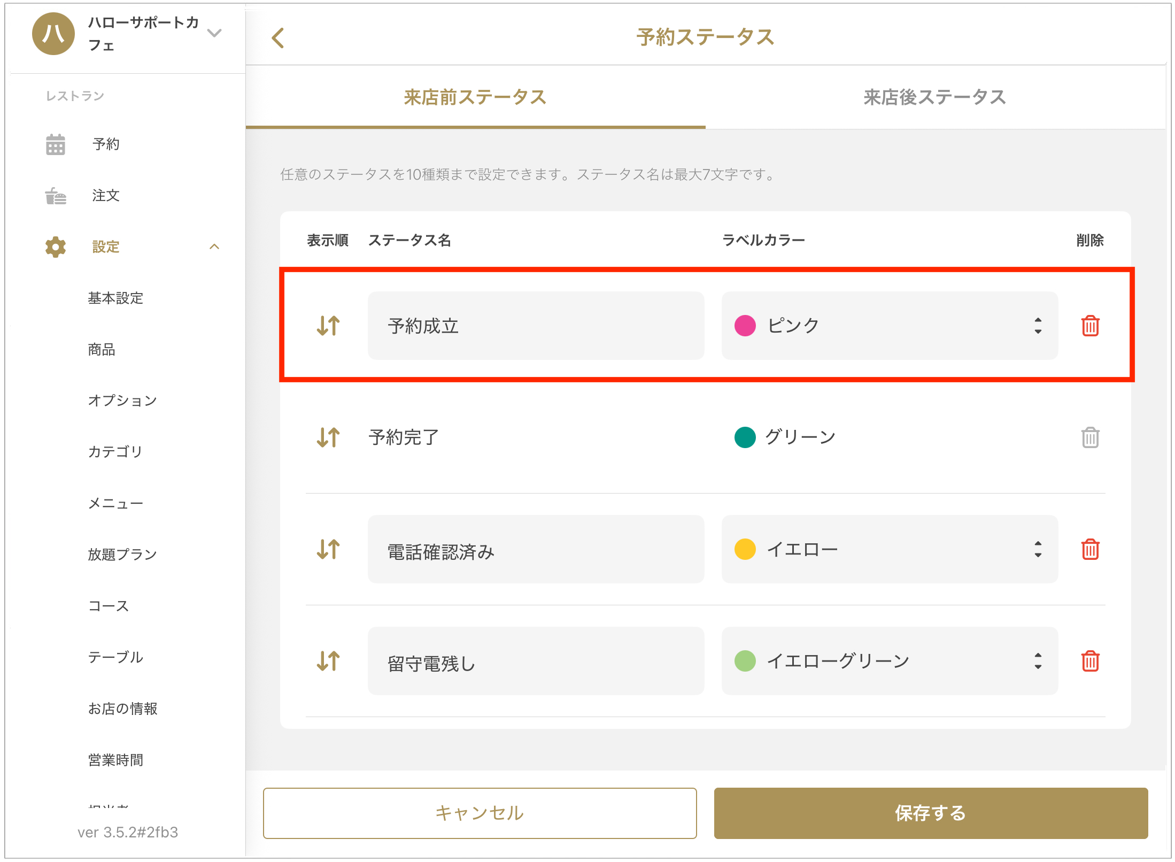Delete the 予約成立 status row
The height and width of the screenshot is (862, 1175).
click(1089, 326)
